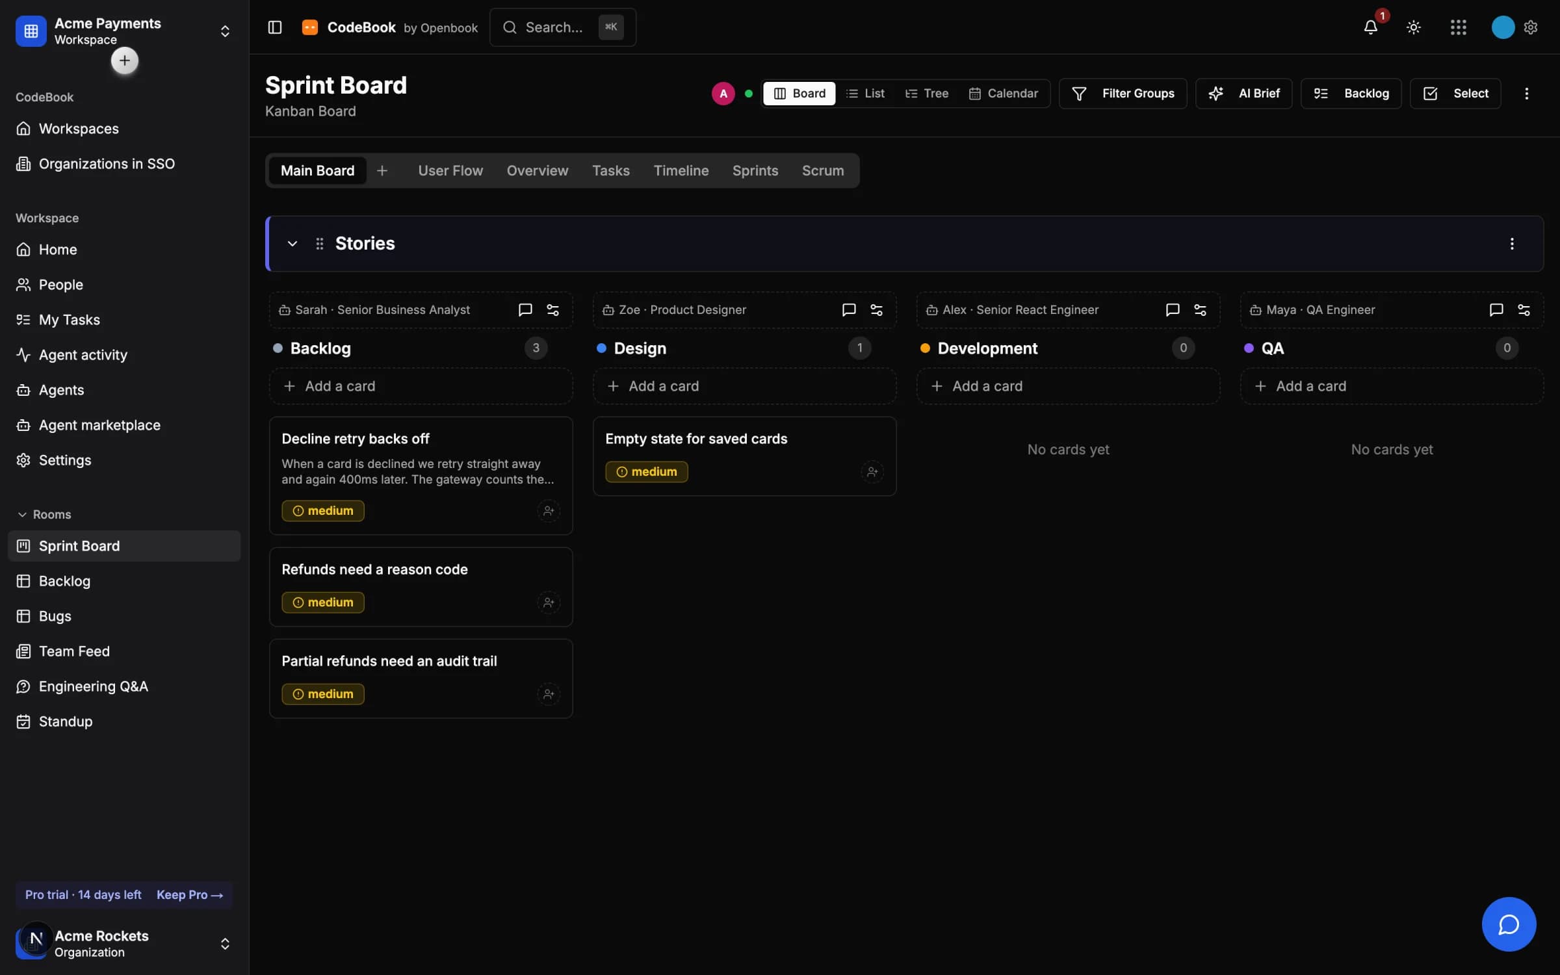Open the User Flow tab
1560x975 pixels.
(450, 170)
